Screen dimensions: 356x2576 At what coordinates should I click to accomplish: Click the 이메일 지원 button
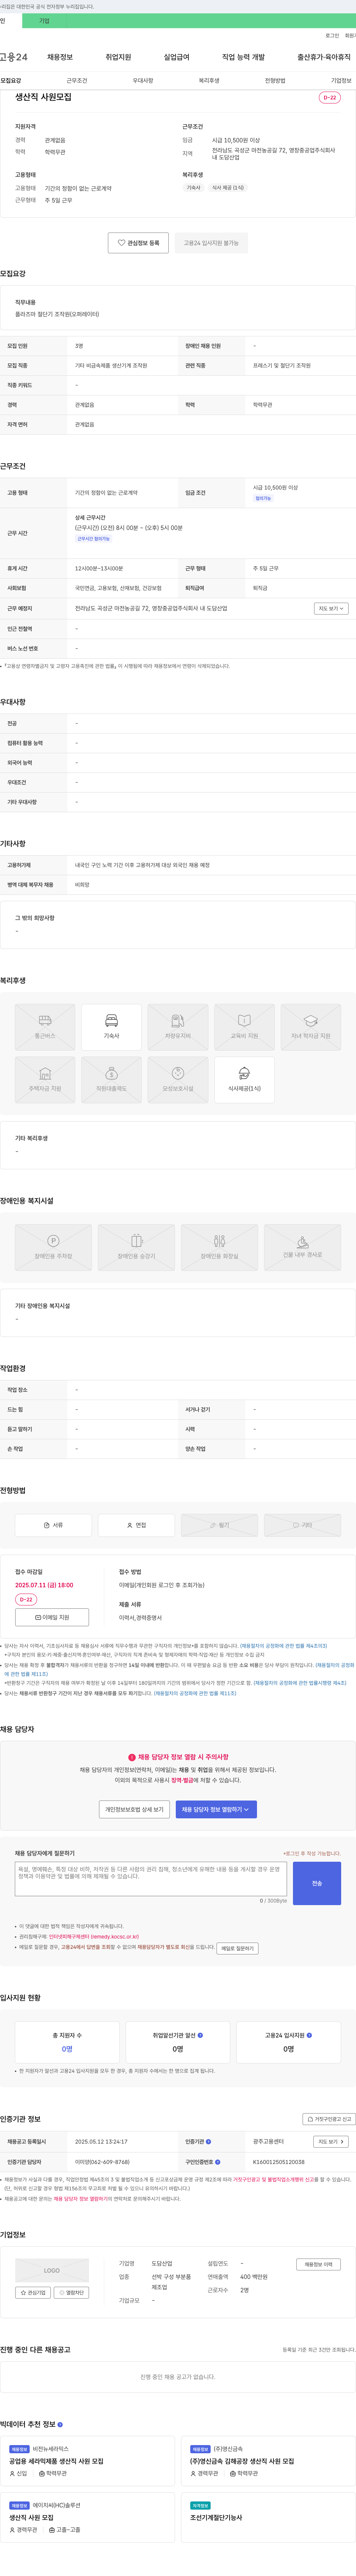point(52,1617)
